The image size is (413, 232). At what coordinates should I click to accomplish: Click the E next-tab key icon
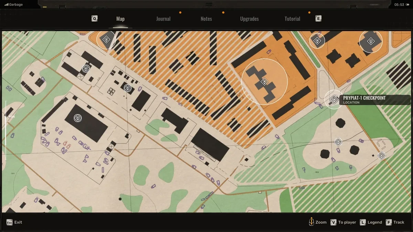click(x=318, y=19)
